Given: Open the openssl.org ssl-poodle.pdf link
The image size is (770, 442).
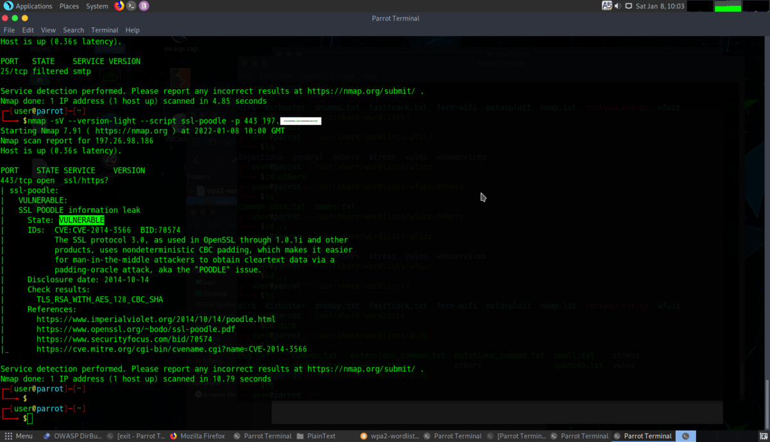Looking at the screenshot, I should [136, 329].
